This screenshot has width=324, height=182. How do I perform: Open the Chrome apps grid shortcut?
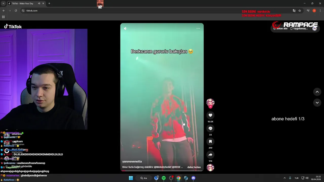3,17
